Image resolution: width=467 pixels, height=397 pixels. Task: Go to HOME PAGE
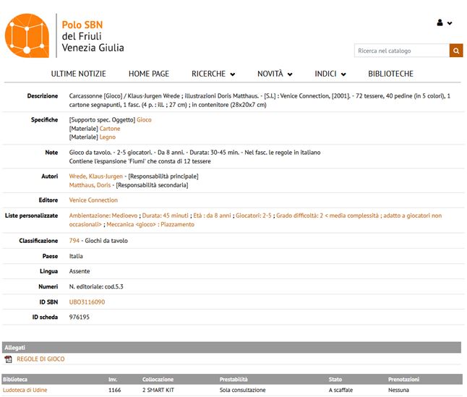point(149,74)
